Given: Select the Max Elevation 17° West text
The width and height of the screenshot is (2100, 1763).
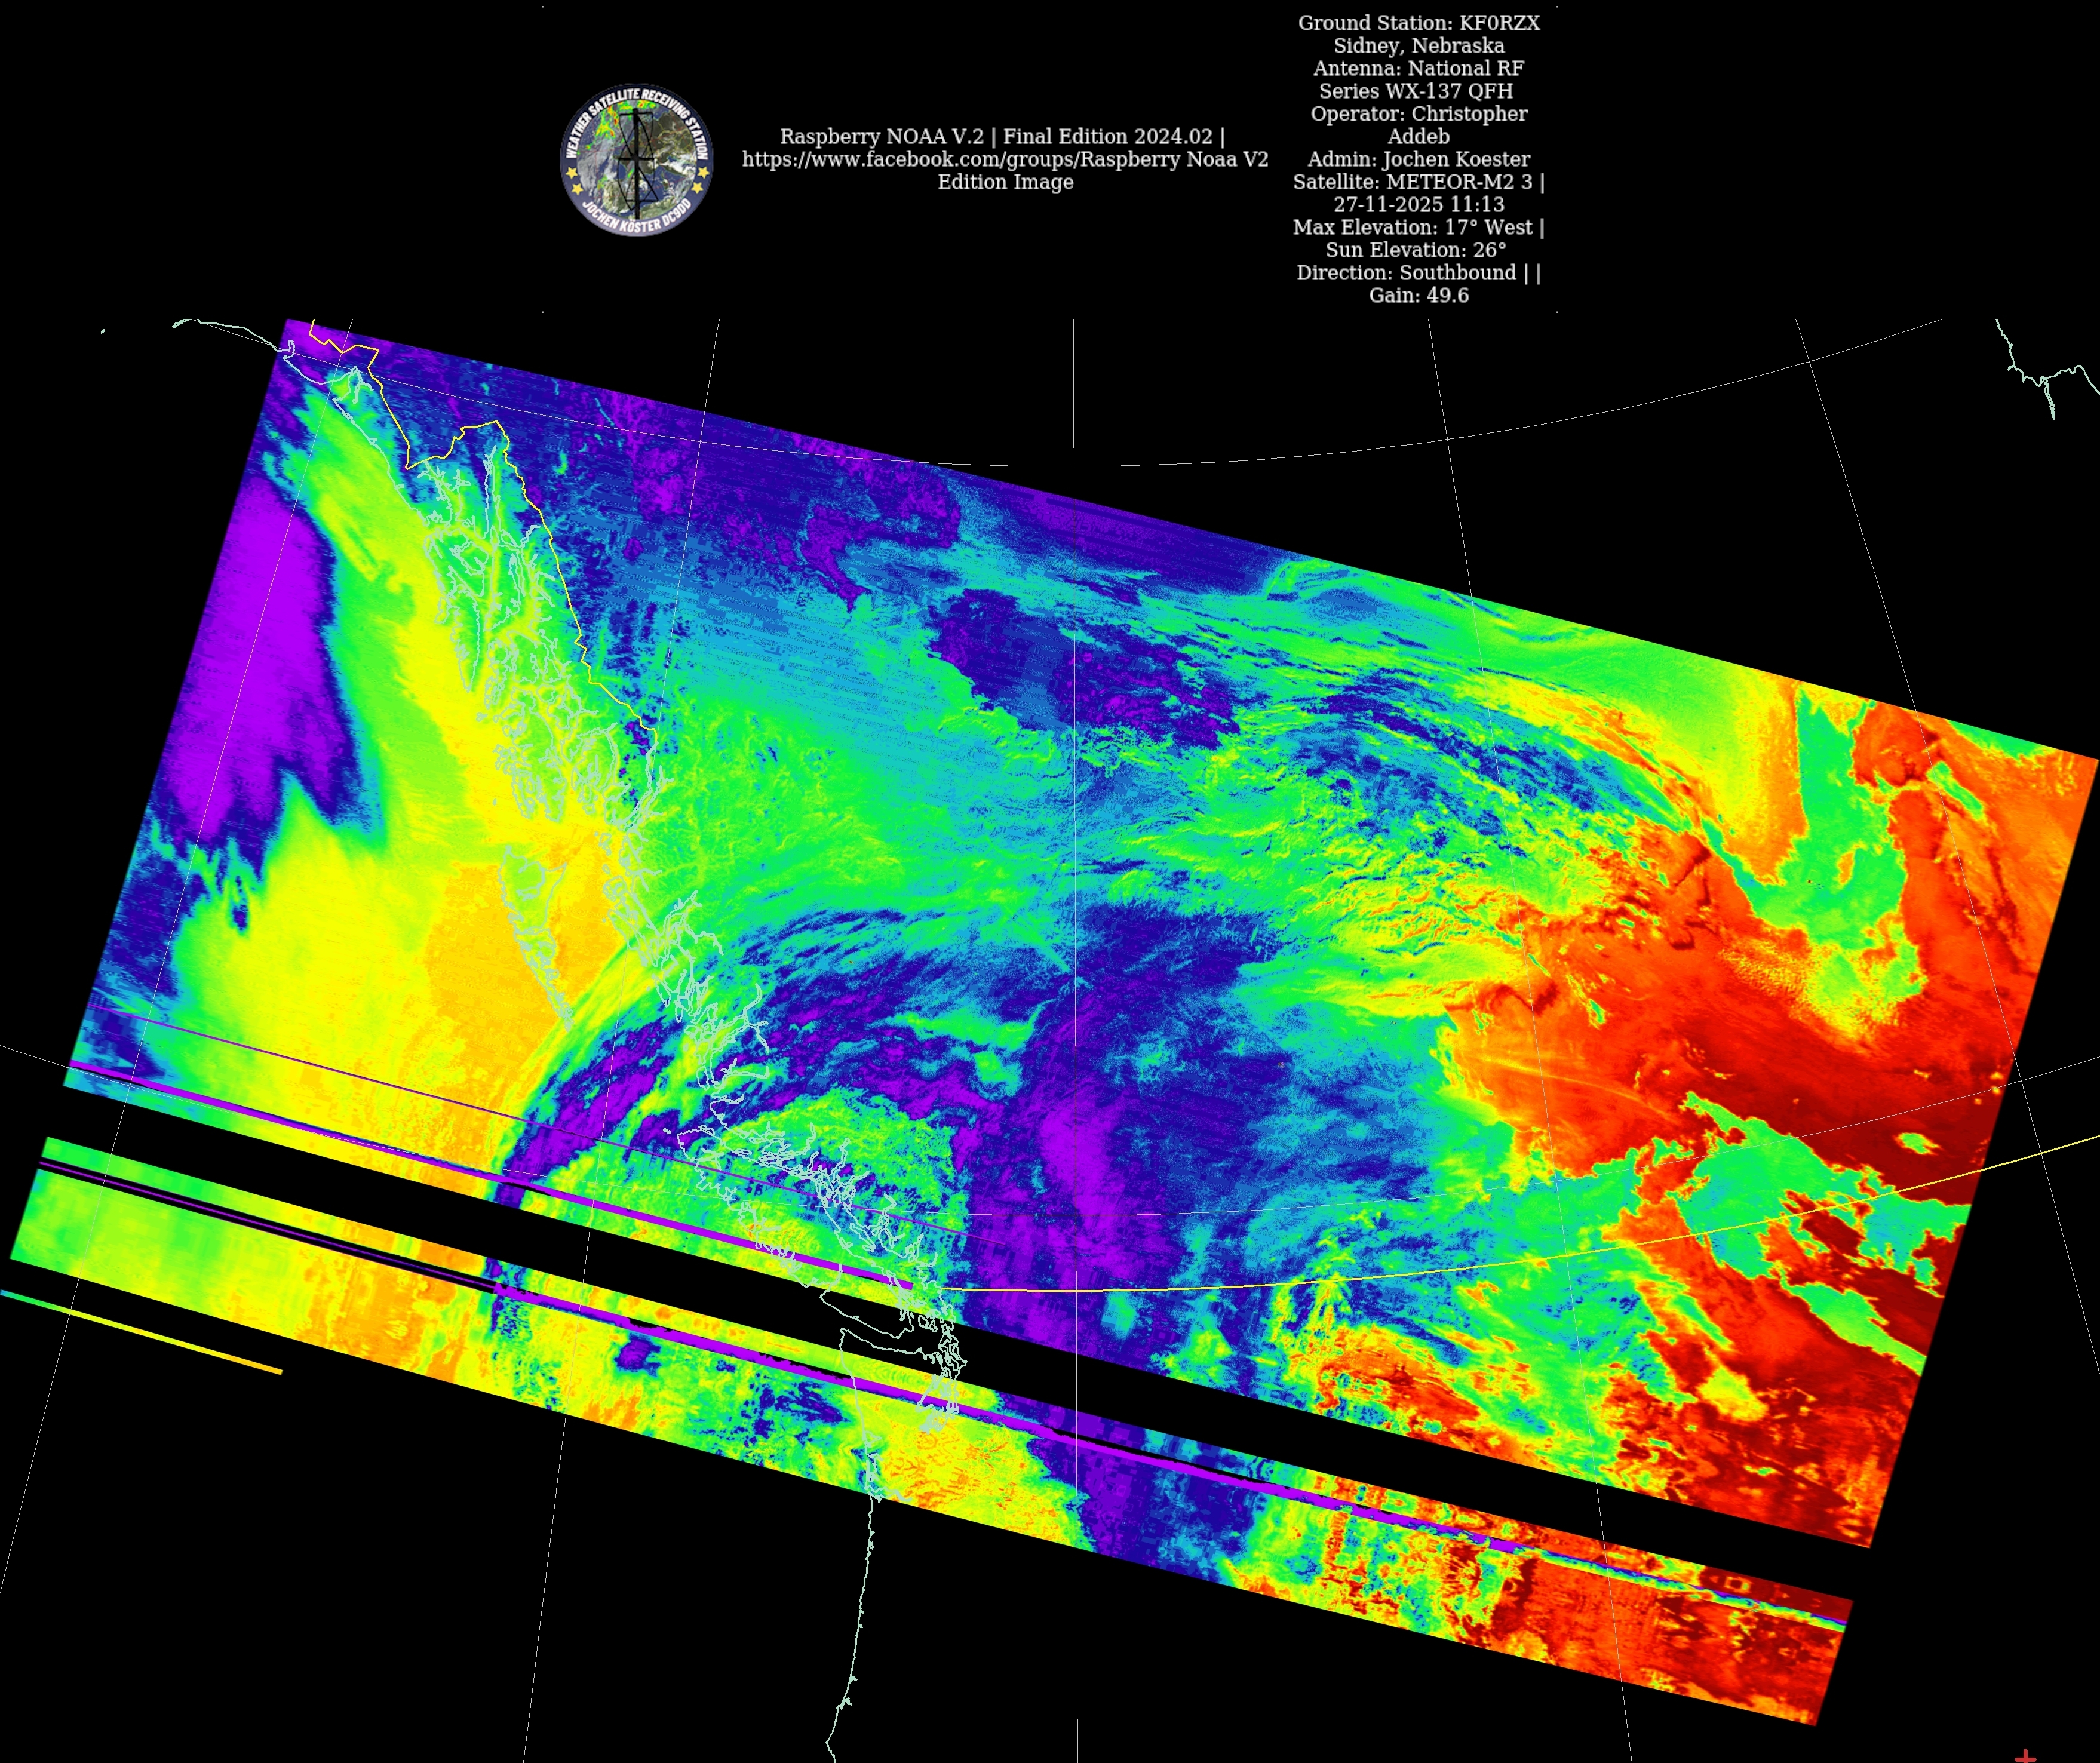Looking at the screenshot, I should pos(1418,227).
